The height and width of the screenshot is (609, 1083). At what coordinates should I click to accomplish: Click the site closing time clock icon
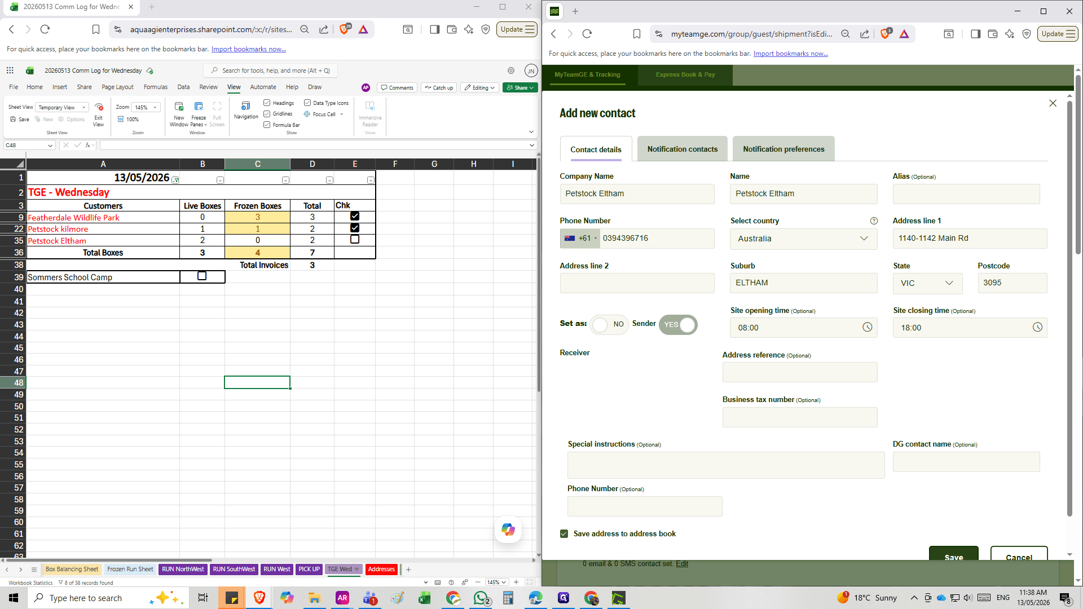coord(1037,328)
